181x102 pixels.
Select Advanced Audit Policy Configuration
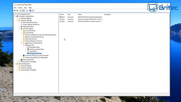pyautogui.click(x=36, y=58)
